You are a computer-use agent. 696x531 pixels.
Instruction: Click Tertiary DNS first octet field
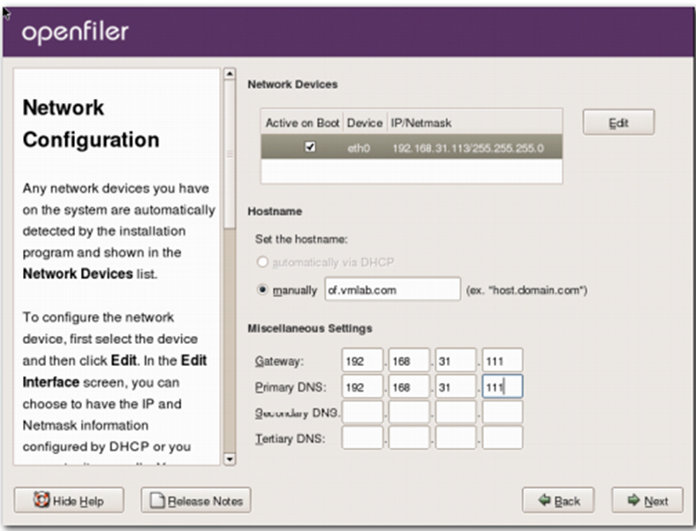point(362,438)
